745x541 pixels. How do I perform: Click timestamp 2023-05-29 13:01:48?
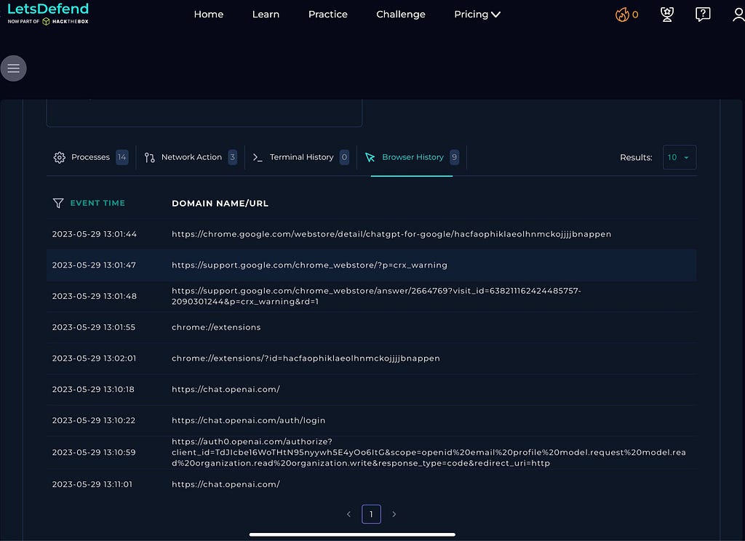(94, 297)
